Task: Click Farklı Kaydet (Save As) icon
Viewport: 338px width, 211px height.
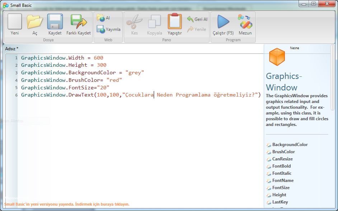Action: (x=79, y=22)
